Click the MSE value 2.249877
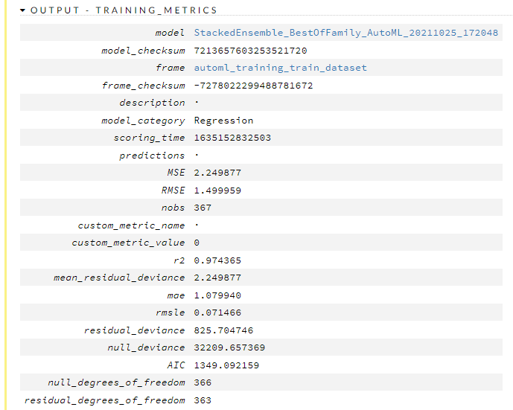 click(217, 173)
